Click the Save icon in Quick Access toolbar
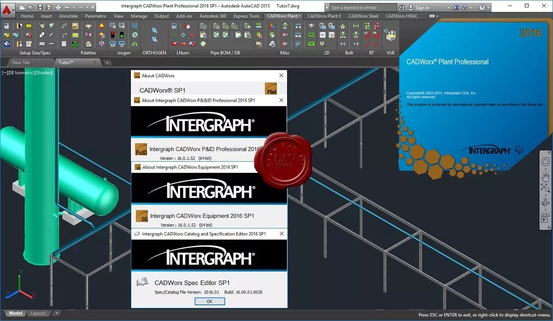The height and width of the screenshot is (321, 553). pos(40,7)
